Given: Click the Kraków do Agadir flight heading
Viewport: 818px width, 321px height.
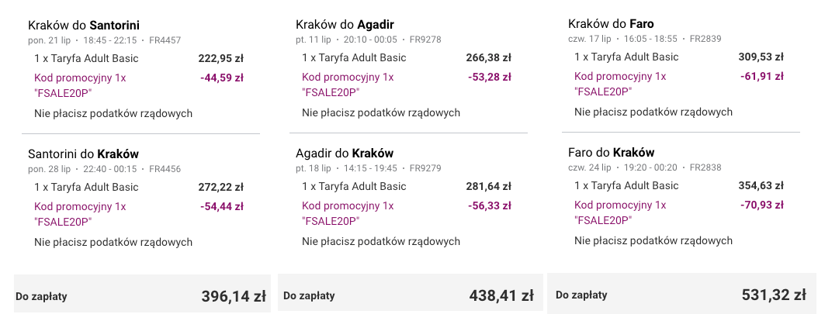Looking at the screenshot, I should tap(345, 25).
